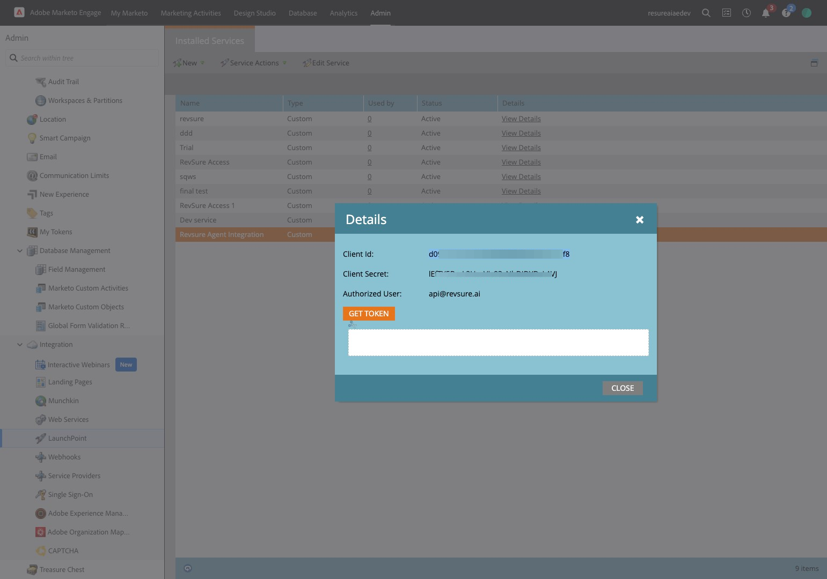Collapse the Database Management tree node
The width and height of the screenshot is (827, 579).
tap(20, 250)
